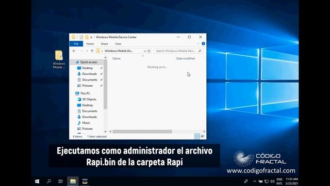
Task: Open the volume tray icon
Action: 272,181
